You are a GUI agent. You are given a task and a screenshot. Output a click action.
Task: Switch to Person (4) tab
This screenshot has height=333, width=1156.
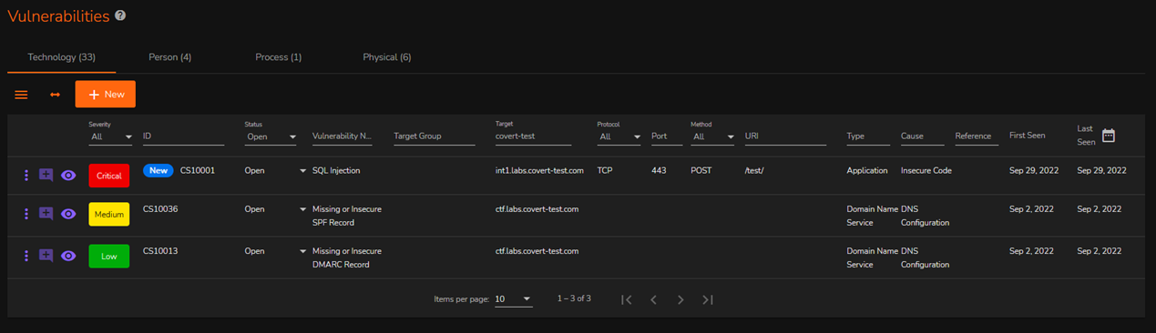click(170, 57)
